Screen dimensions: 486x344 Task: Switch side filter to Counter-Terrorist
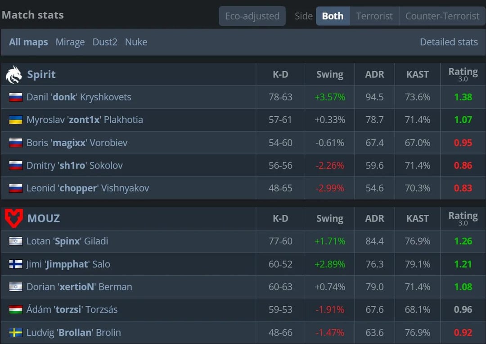[x=442, y=16]
